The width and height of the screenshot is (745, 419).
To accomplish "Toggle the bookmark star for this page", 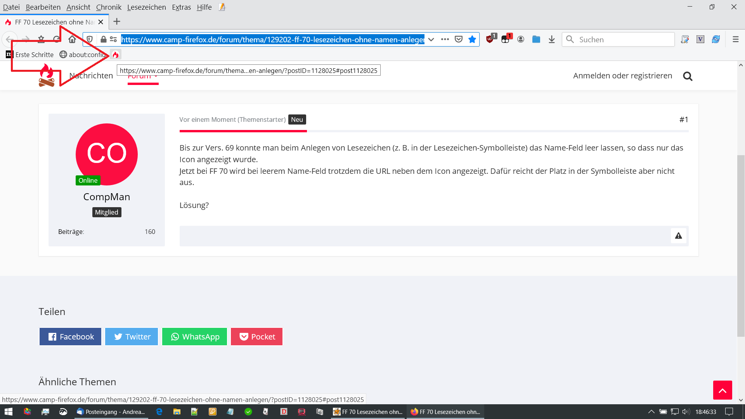I will coord(472,39).
